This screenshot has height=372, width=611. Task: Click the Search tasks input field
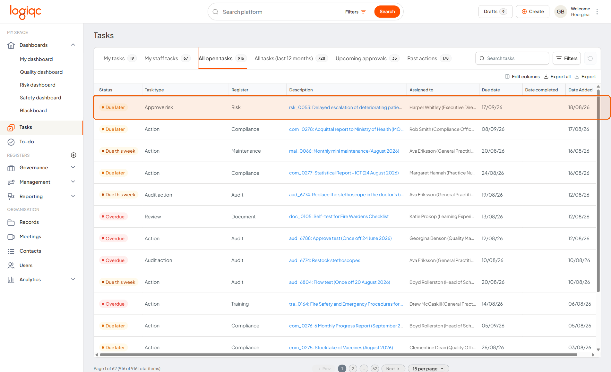coord(512,58)
